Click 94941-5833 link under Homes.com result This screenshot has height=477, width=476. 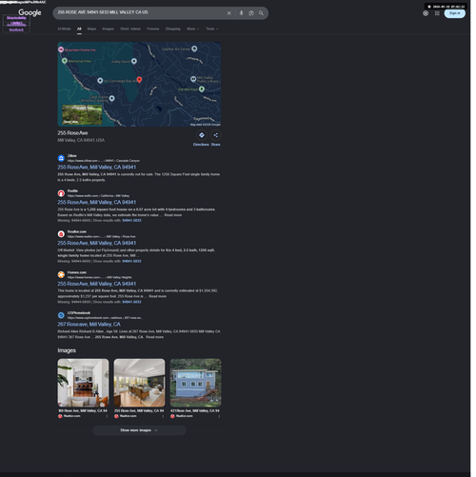tap(131, 302)
